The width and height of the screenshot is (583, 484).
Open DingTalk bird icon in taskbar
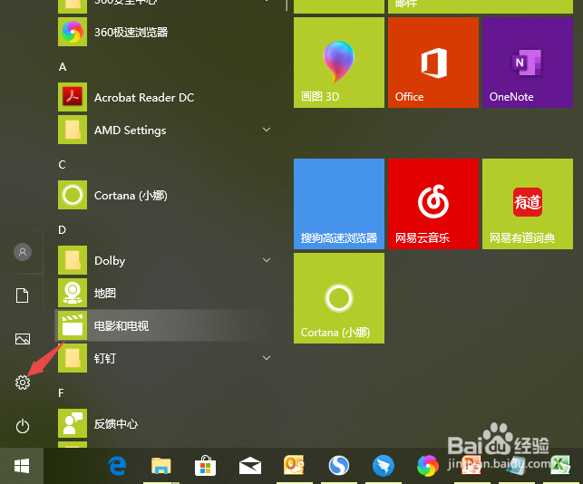[383, 466]
